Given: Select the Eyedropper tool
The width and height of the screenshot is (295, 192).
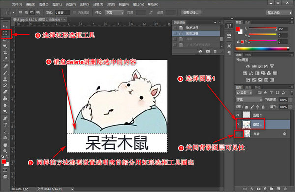Looking at the screenshot, I should pyautogui.click(x=5, y=59).
